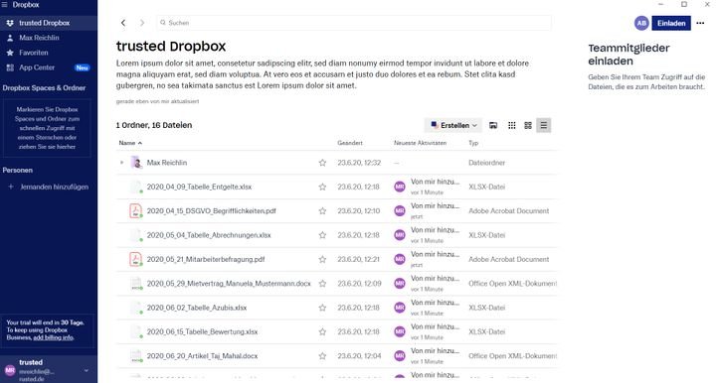The width and height of the screenshot is (716, 383).
Task: Click MR avatar in Tabelle_Entgelte row
Action: [x=400, y=187]
